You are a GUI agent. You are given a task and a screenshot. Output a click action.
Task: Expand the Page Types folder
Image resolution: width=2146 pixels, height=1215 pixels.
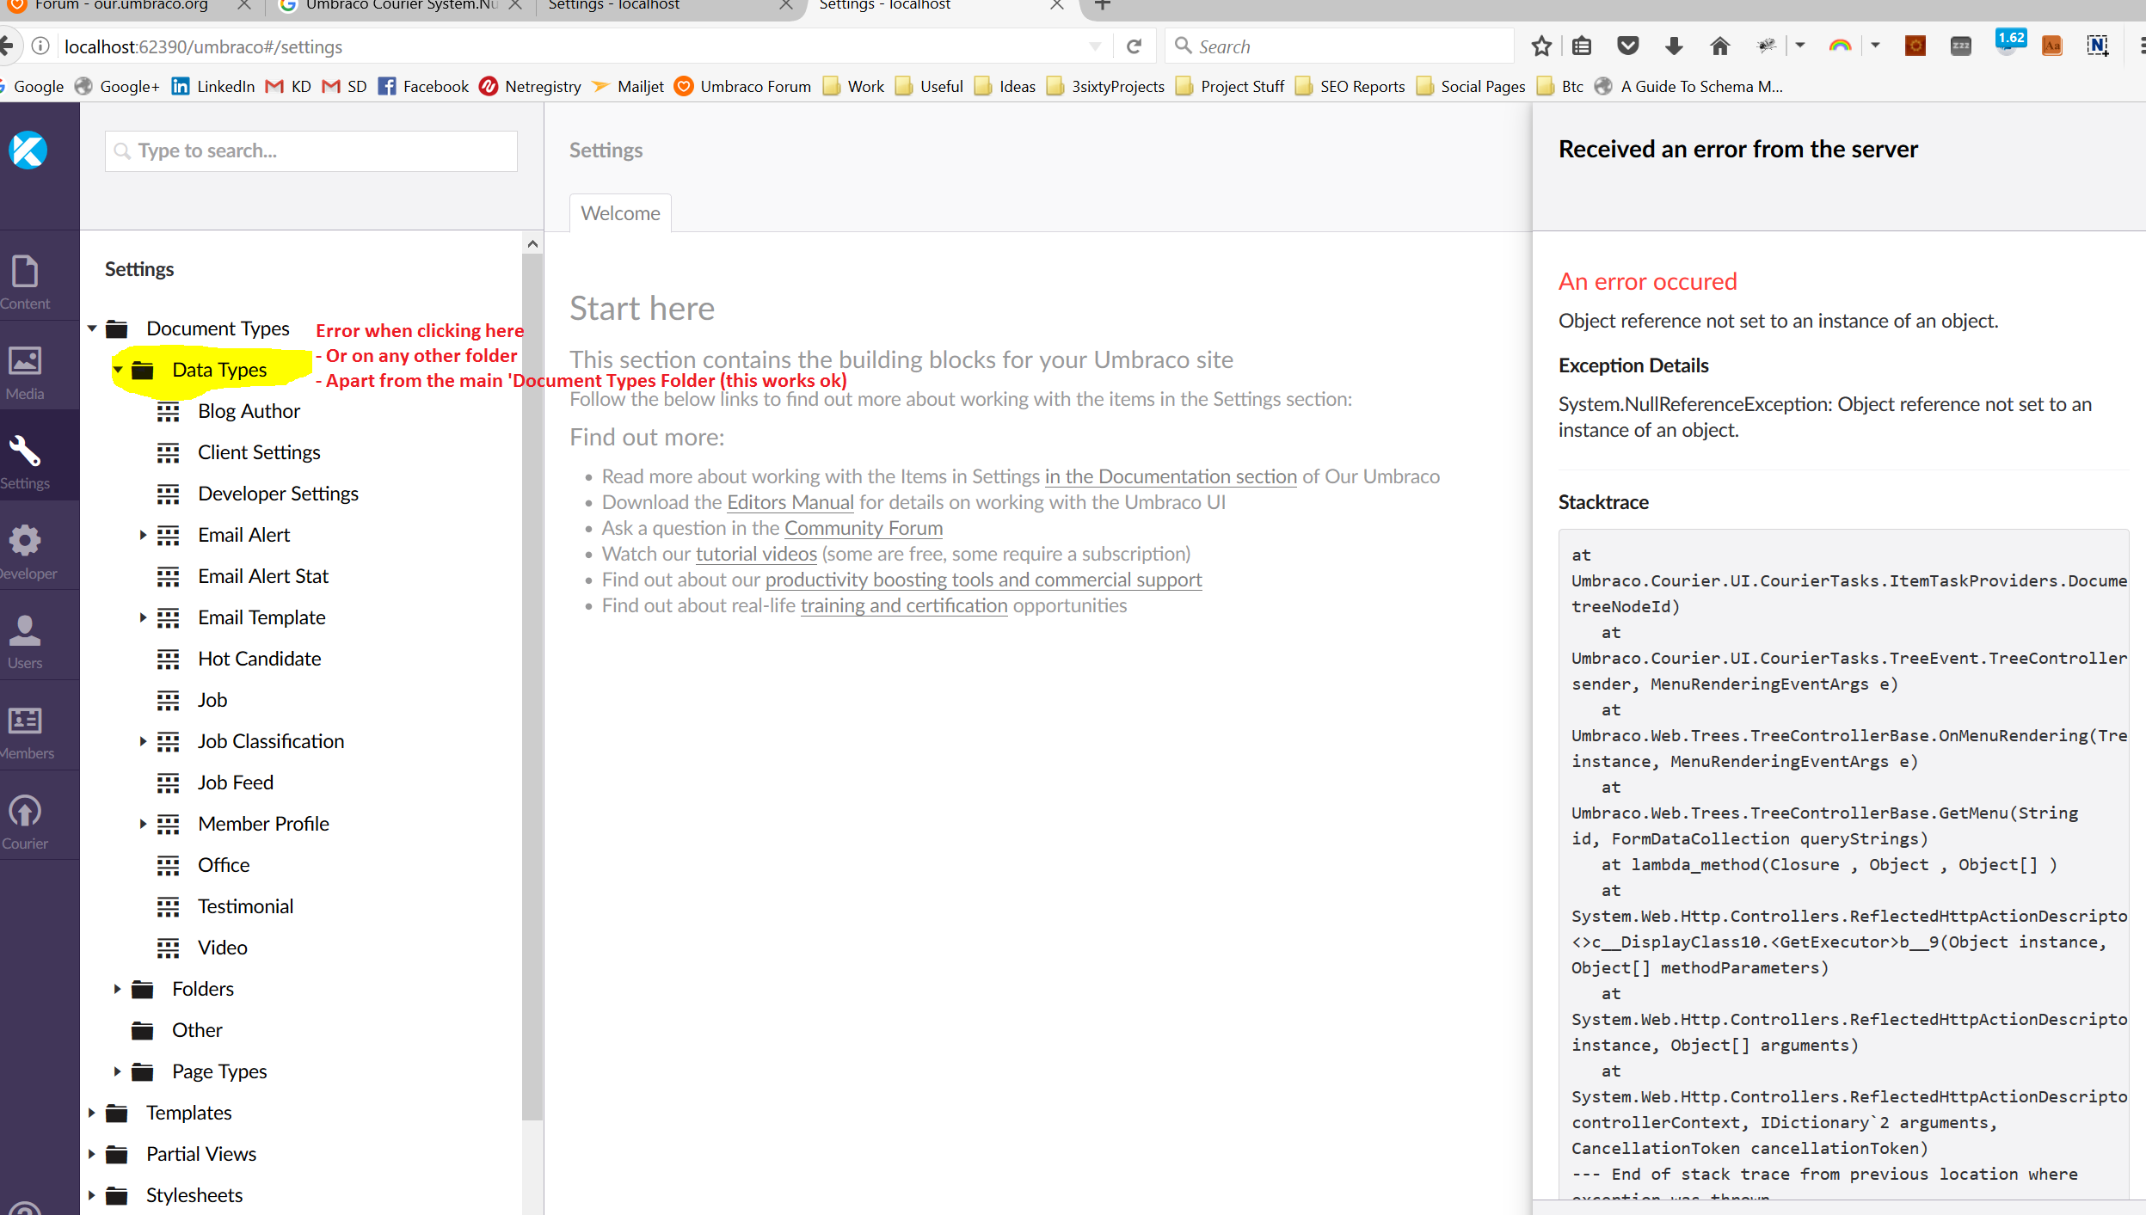coord(117,1071)
